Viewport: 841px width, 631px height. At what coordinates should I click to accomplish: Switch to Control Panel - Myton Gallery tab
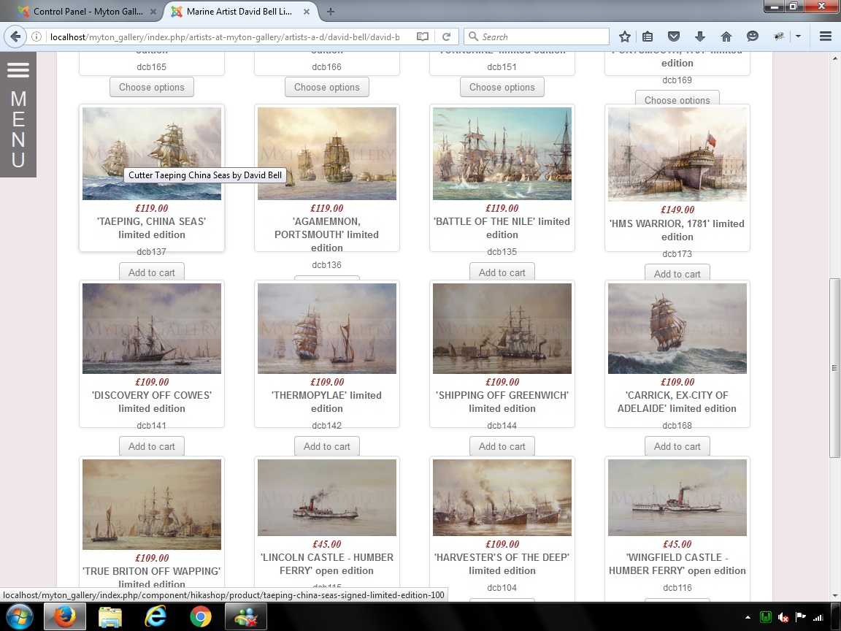pos(88,11)
